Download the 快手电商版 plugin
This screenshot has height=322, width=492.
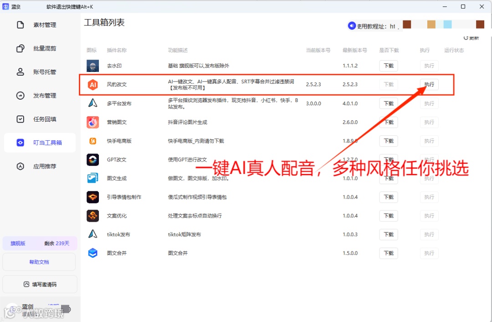(x=389, y=141)
